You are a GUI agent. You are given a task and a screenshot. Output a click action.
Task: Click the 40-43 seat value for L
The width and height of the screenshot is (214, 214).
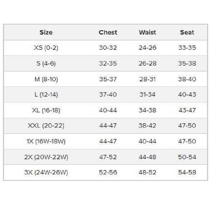coord(187,95)
